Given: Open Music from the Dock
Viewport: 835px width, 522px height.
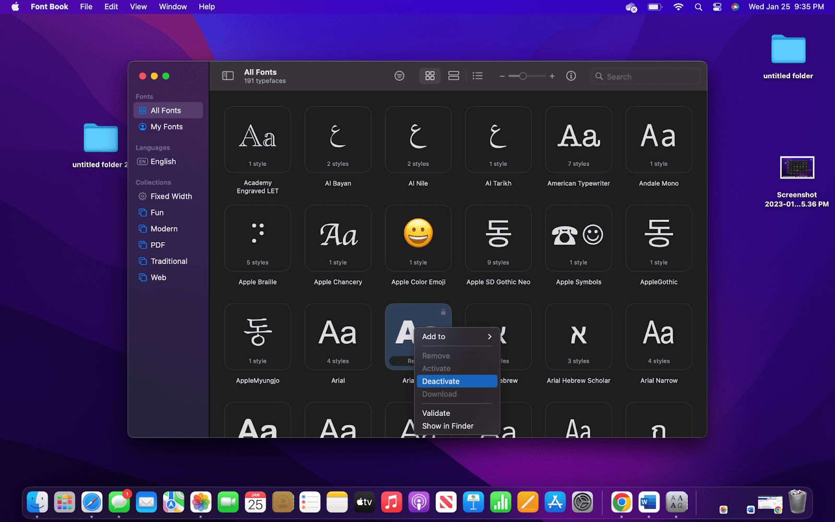Looking at the screenshot, I should (391, 502).
